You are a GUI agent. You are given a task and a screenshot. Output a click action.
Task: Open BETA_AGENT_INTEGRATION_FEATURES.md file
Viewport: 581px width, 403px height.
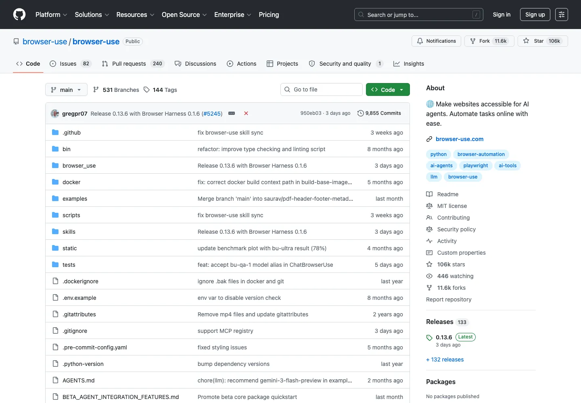[121, 397]
